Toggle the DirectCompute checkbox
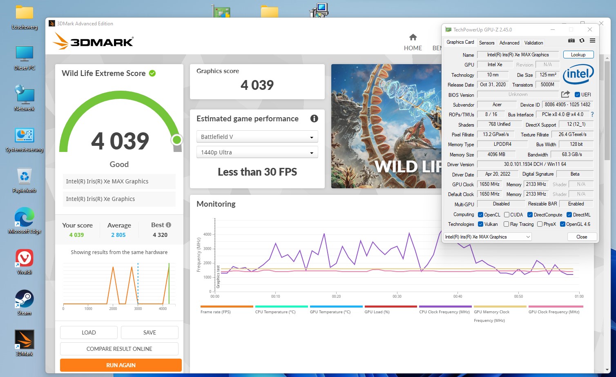Image resolution: width=616 pixels, height=377 pixels. [x=530, y=215]
